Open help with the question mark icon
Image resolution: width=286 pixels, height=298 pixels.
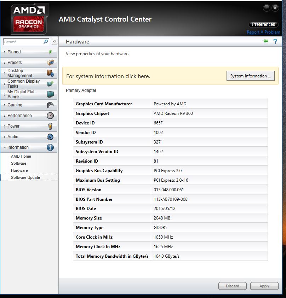coord(275,41)
